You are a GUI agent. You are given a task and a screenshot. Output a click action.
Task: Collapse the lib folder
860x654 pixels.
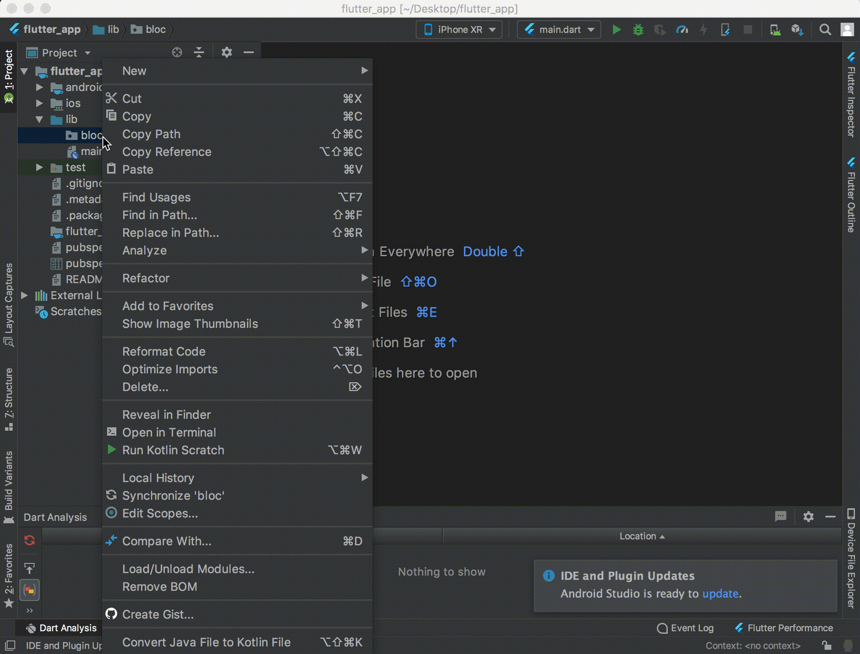click(39, 119)
